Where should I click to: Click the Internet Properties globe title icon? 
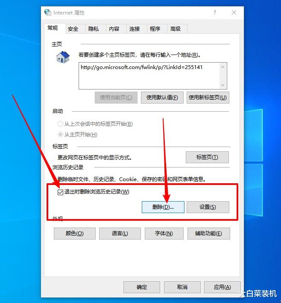48,12
